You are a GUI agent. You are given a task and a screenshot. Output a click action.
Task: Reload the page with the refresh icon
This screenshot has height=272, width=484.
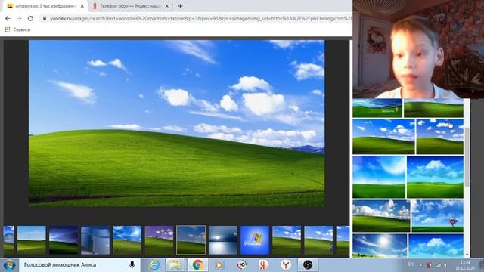tap(30, 18)
